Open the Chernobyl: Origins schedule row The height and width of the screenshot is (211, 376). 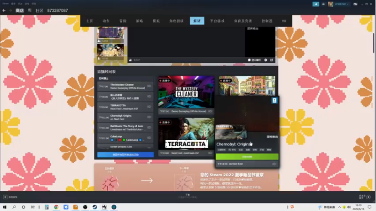coord(125,117)
